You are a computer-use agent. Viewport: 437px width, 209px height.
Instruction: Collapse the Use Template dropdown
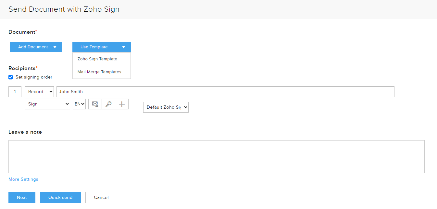coord(102,47)
